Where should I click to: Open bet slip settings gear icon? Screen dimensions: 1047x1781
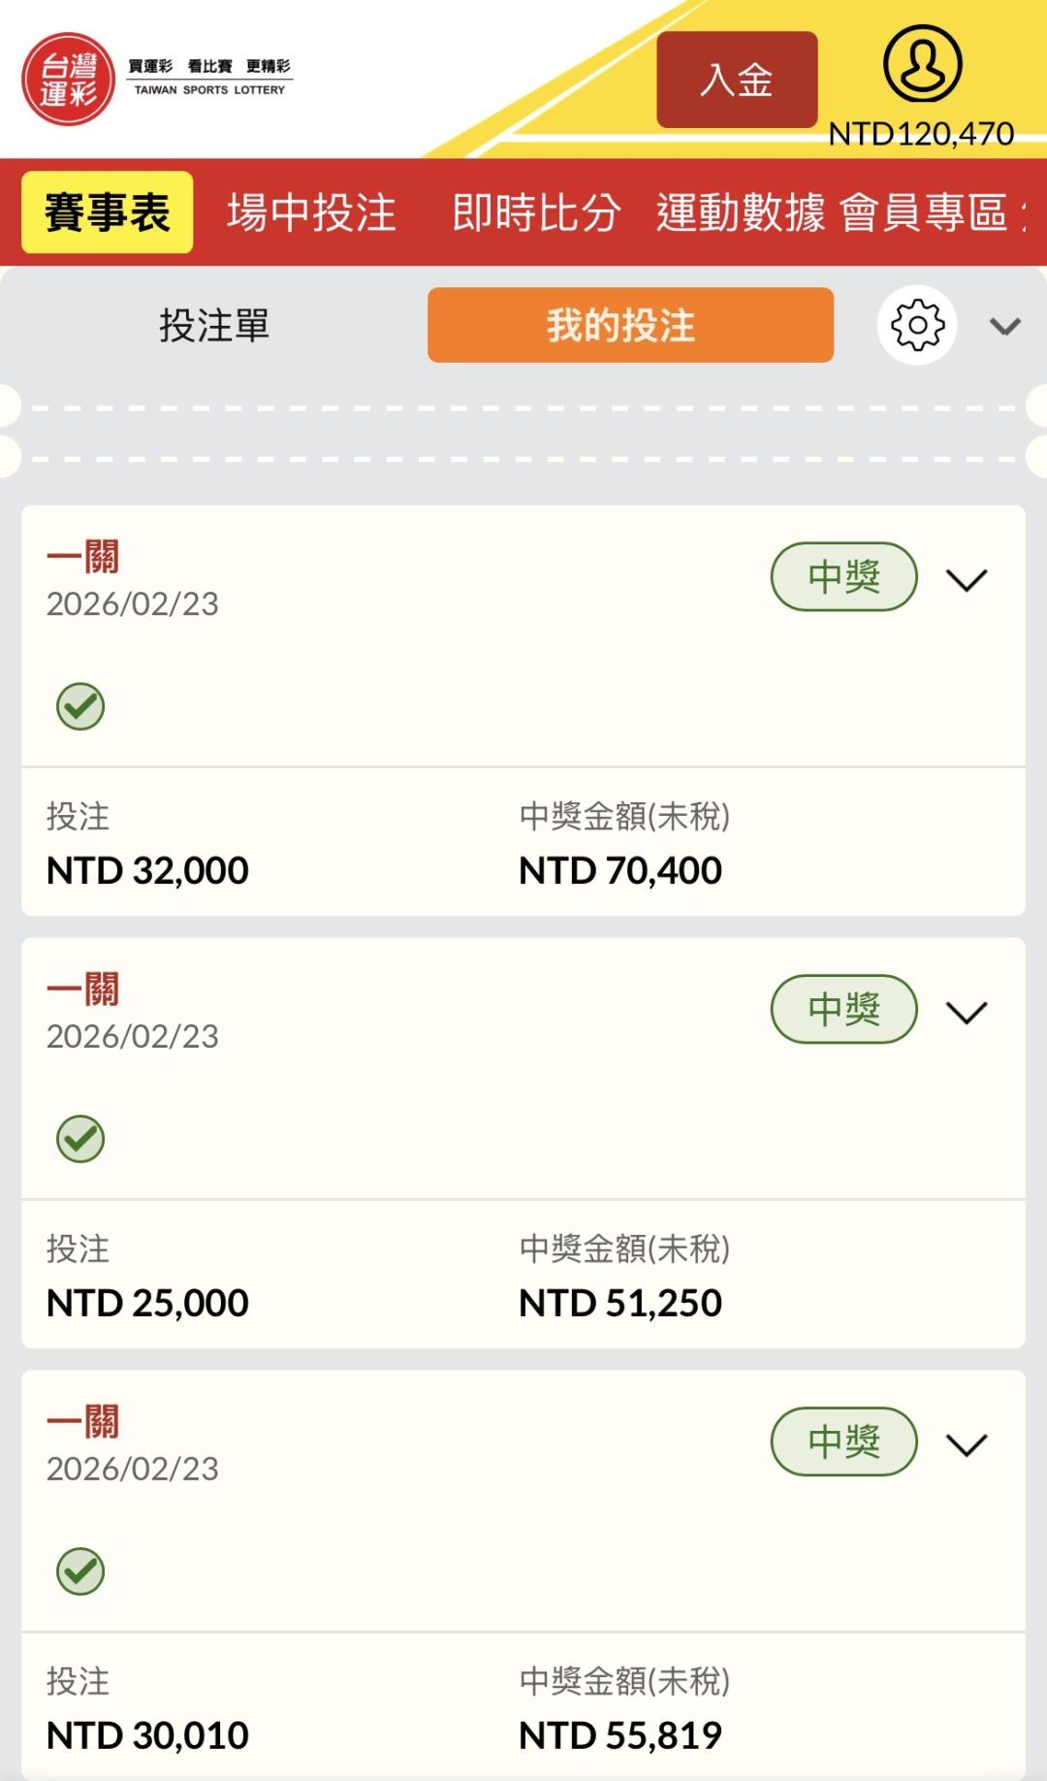click(x=917, y=325)
